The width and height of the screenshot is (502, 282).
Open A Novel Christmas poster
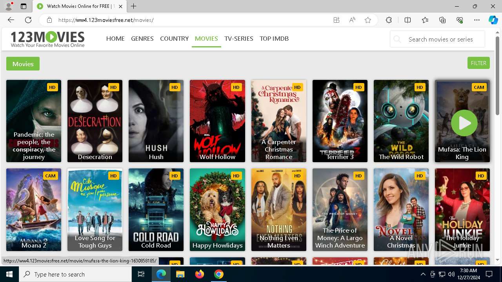401,210
